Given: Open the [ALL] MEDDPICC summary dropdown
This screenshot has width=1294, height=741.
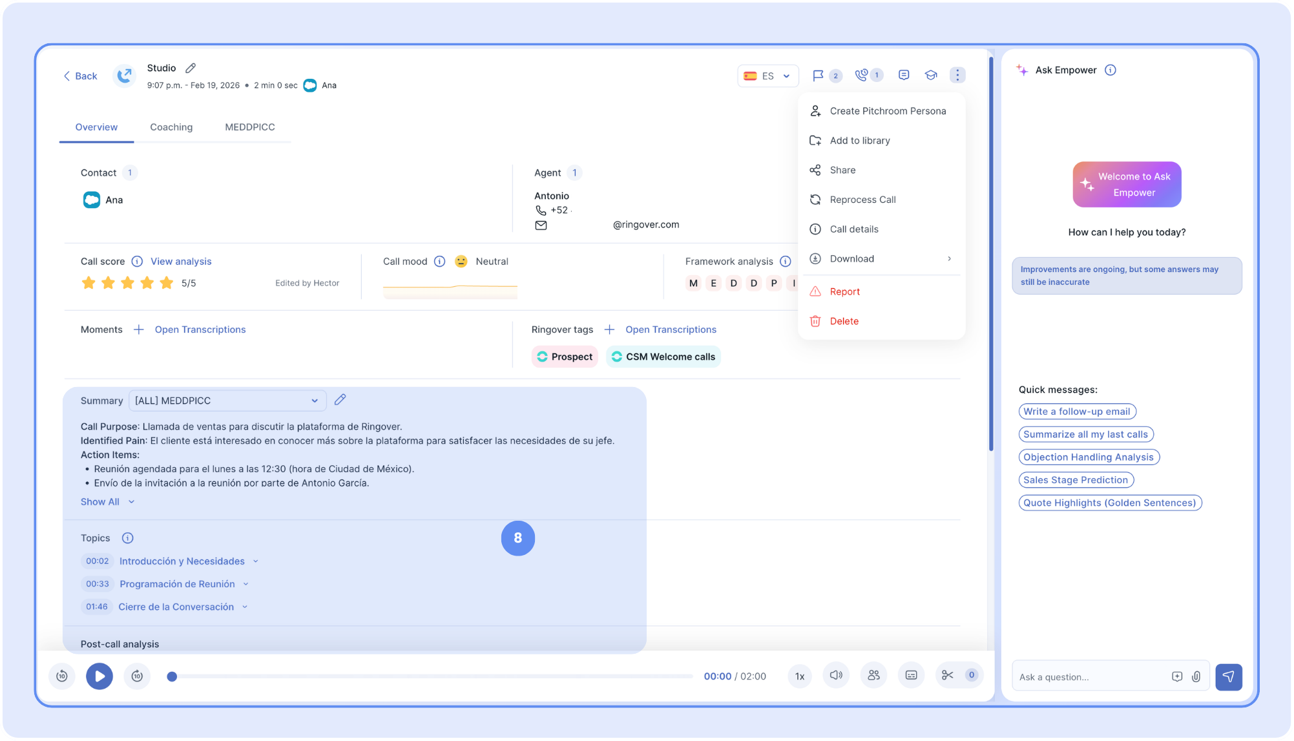Looking at the screenshot, I should [227, 401].
